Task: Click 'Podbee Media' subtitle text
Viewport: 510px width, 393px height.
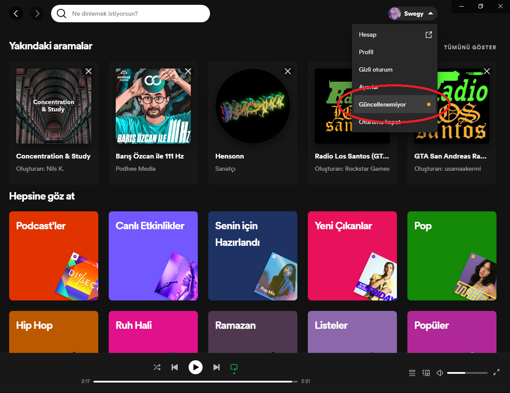Action: pos(136,169)
